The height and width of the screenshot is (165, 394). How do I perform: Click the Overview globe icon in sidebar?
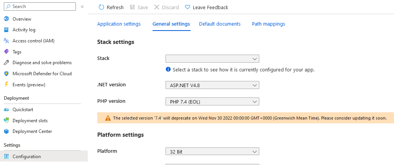[x=6, y=19]
